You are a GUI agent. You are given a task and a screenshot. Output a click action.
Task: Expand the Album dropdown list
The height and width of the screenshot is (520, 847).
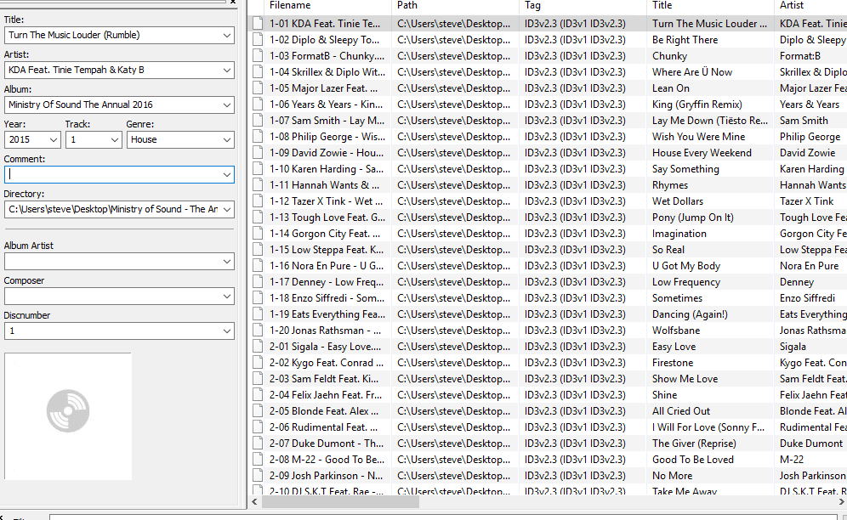point(227,105)
